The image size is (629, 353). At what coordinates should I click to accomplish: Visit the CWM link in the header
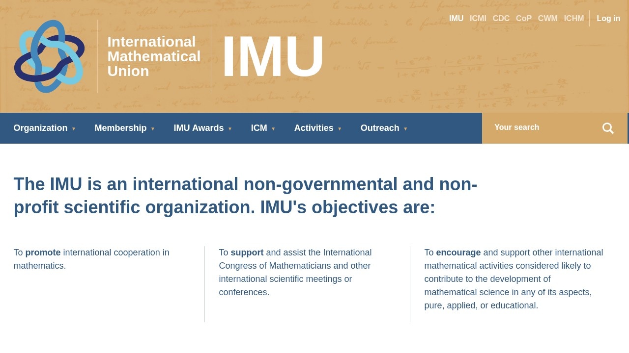tap(547, 19)
